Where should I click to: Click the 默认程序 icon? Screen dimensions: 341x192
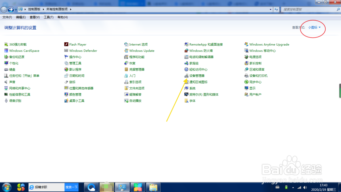pyautogui.click(x=66, y=70)
